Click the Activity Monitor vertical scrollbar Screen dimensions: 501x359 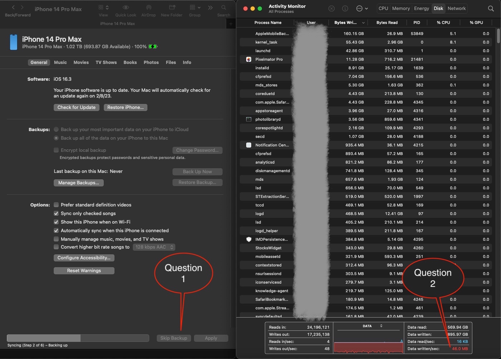[x=498, y=36]
